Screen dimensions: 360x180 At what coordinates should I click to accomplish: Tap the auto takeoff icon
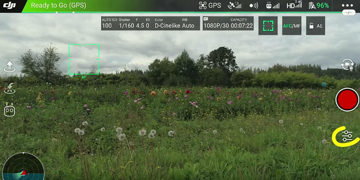pyautogui.click(x=9, y=66)
